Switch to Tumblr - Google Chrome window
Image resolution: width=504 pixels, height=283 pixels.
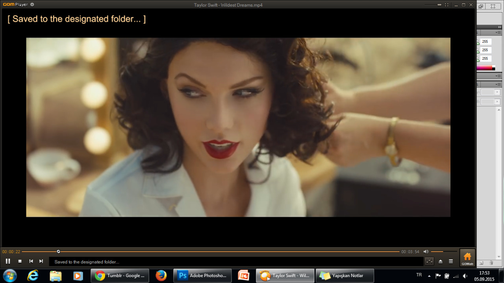click(120, 276)
